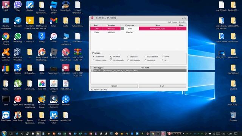Launch Google Chrome from the desktop
This screenshot has width=242, height=136.
click(x=6, y=39)
